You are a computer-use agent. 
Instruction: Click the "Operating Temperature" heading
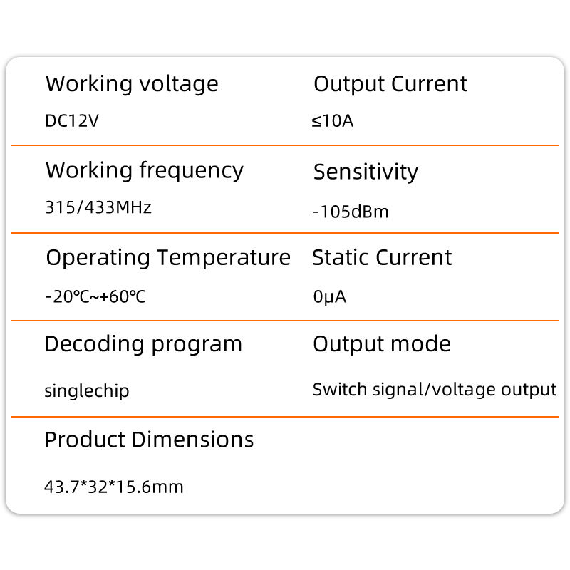pos(168,258)
